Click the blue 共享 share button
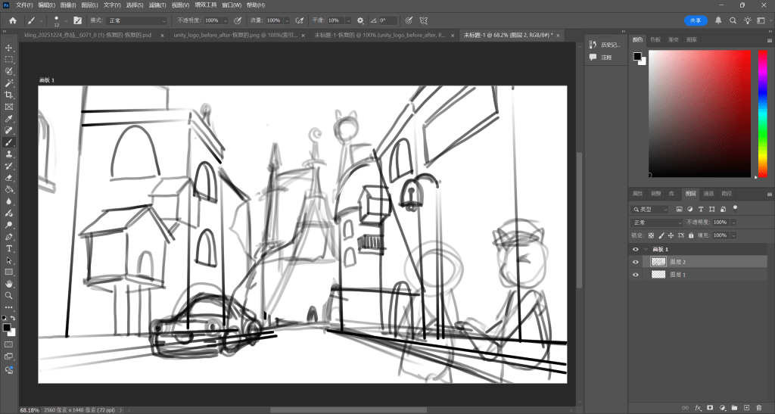775x414 pixels. (696, 20)
